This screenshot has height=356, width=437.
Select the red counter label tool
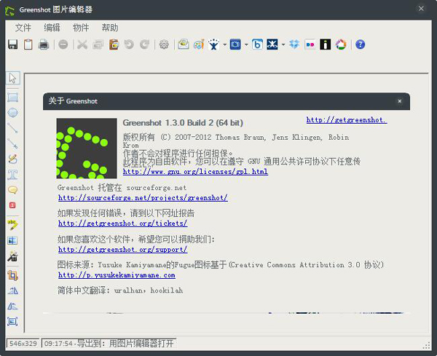pyautogui.click(x=12, y=205)
